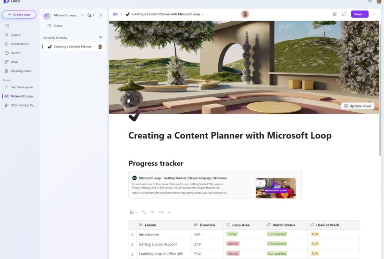384x259 pixels.
Task: Select the Microsoft Loop workspace in Recent list
Action: pos(23,96)
